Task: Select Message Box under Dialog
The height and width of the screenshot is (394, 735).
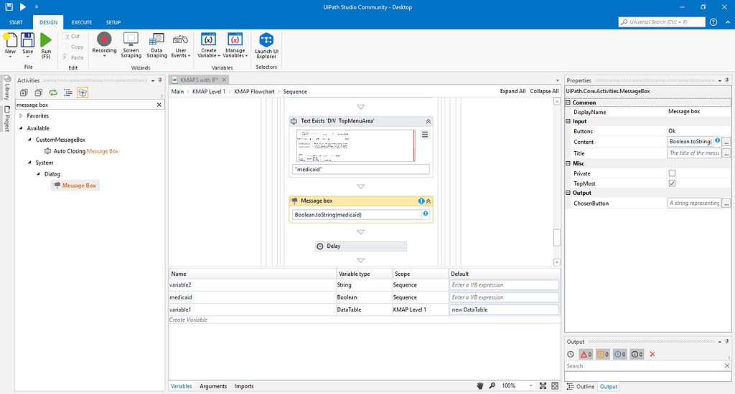Action: click(75, 186)
